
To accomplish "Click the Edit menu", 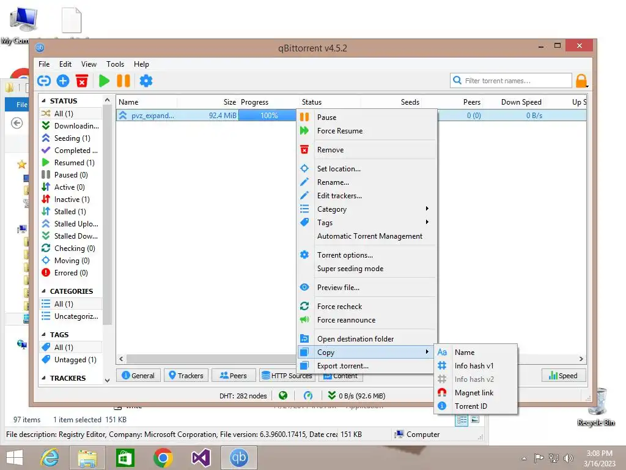I will (65, 64).
